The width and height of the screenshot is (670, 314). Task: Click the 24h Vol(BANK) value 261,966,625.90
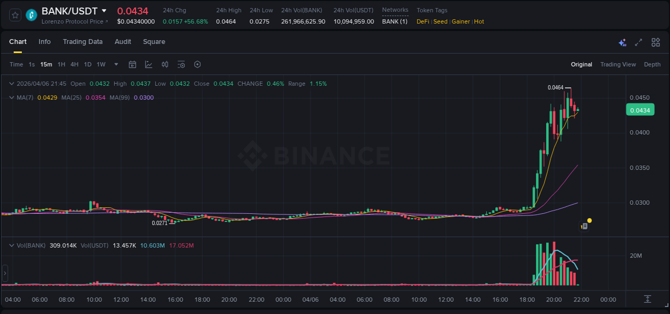[x=303, y=21]
